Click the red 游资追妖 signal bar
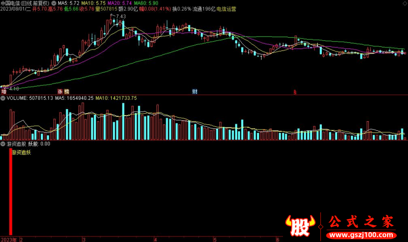This screenshot has height=242, width=408. coord(11,192)
